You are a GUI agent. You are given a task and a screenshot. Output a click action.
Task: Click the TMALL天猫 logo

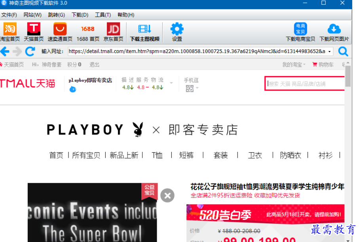(x=27, y=83)
